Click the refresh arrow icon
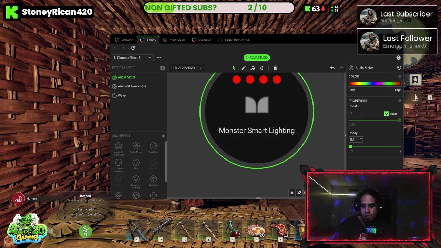441x248 pixels. pyautogui.click(x=133, y=48)
